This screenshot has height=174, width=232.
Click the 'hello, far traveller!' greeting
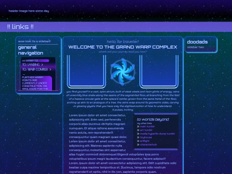123,42
